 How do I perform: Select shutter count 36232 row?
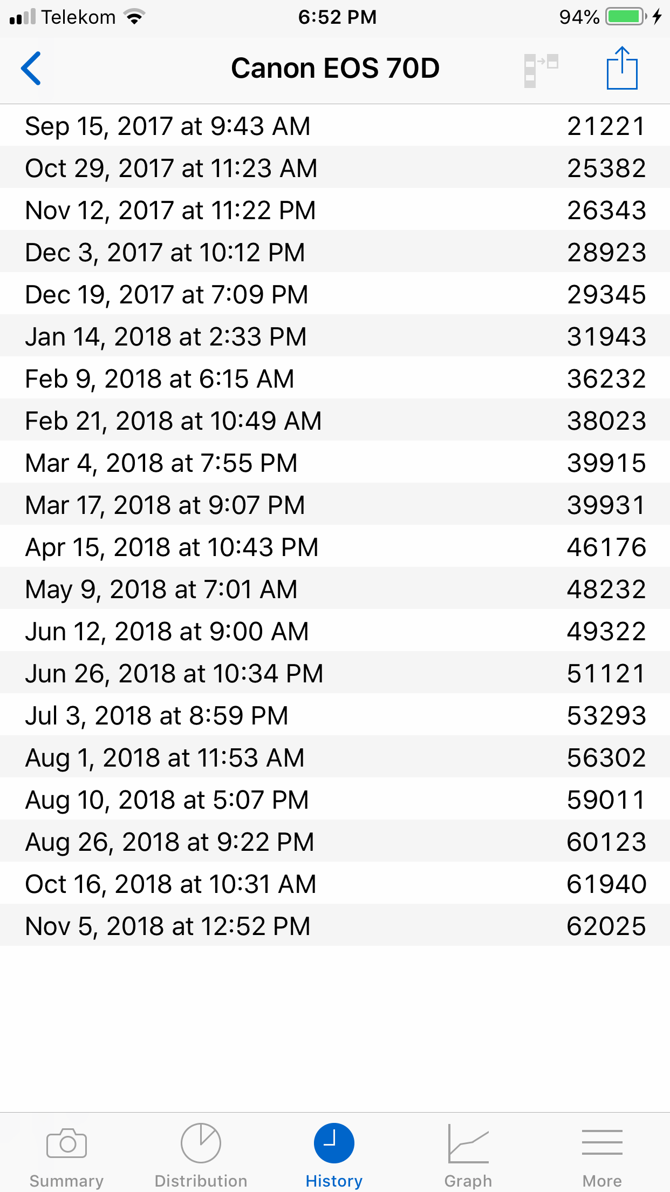click(334, 378)
